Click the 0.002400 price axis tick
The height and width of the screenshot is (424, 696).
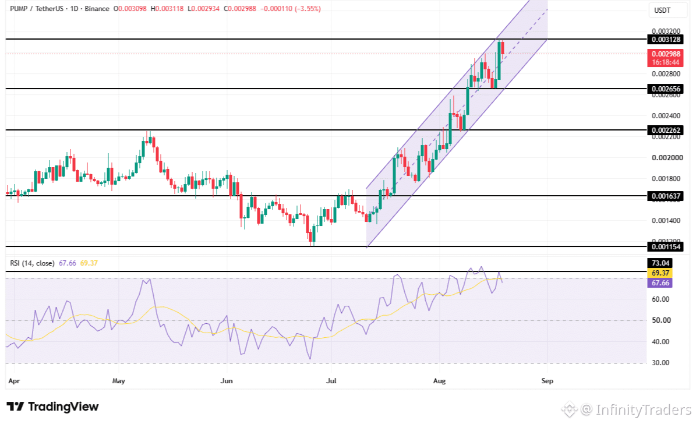tap(666, 116)
